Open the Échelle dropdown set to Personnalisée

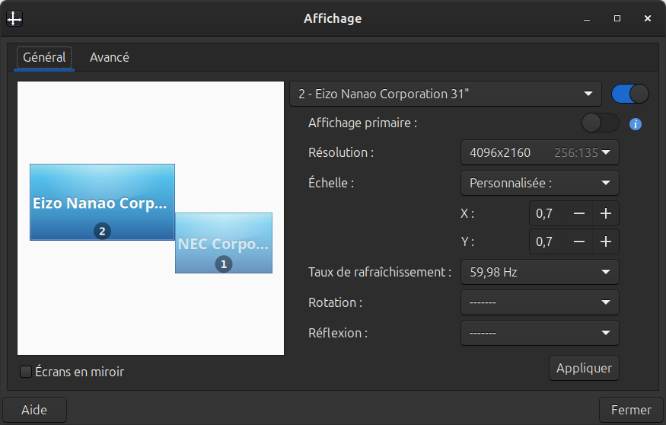point(540,183)
